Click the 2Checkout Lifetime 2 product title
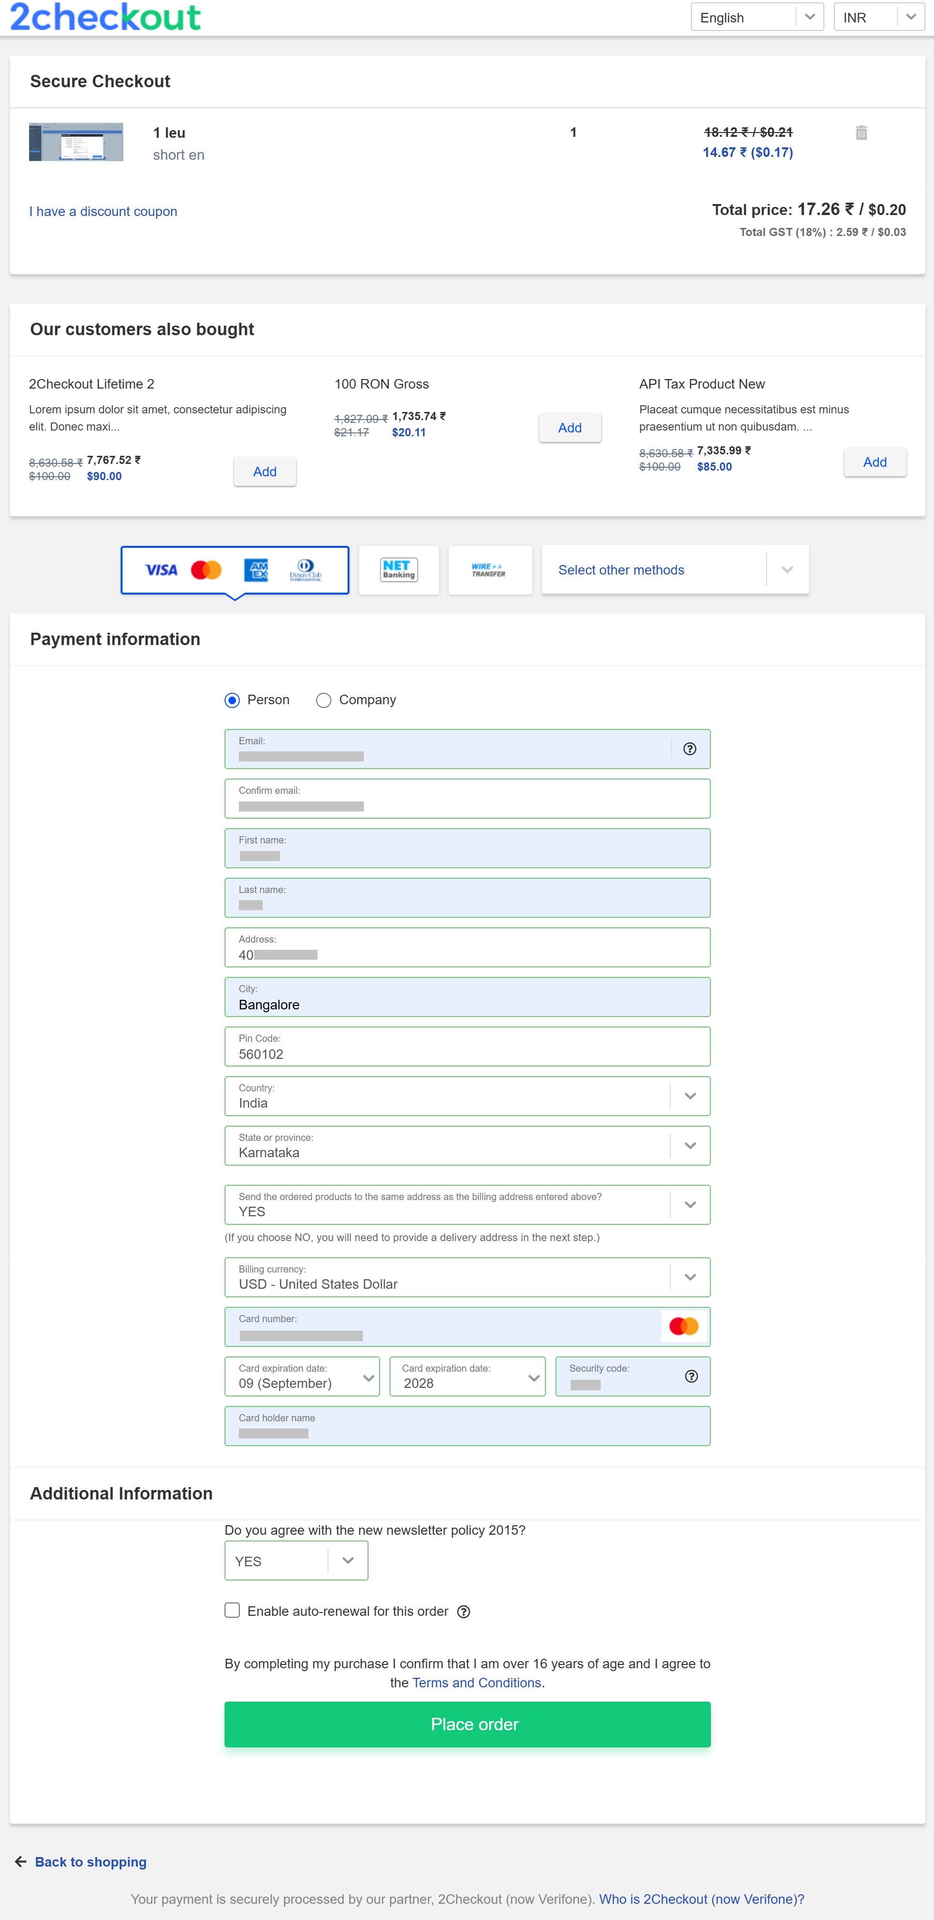Screen dimensions: 934x1920 tap(92, 384)
